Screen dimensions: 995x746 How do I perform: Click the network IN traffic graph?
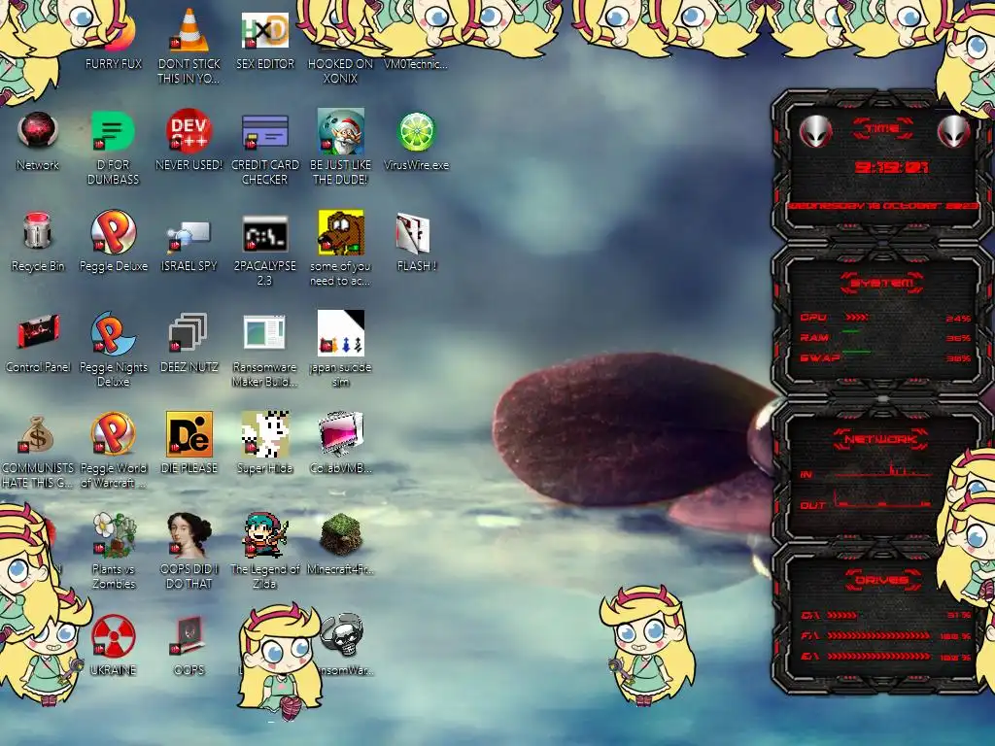coord(883,470)
